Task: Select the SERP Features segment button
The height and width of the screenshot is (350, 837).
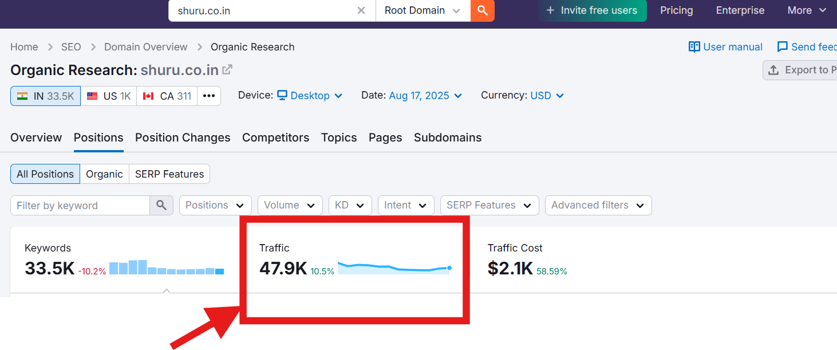Action: [169, 174]
